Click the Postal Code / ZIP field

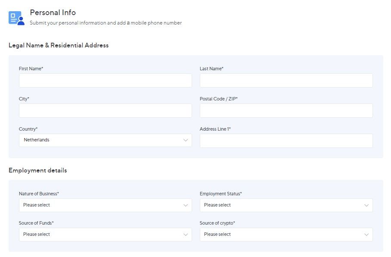(286, 111)
